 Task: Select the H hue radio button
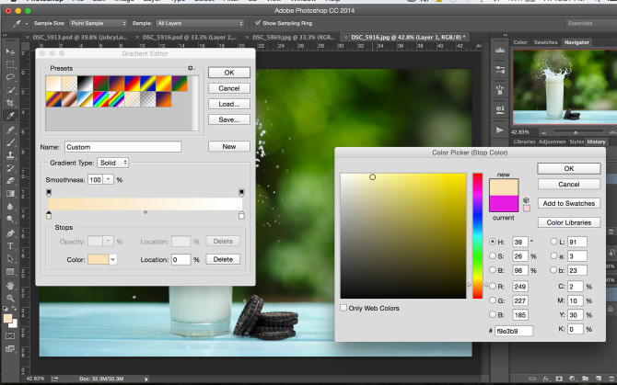coord(493,242)
